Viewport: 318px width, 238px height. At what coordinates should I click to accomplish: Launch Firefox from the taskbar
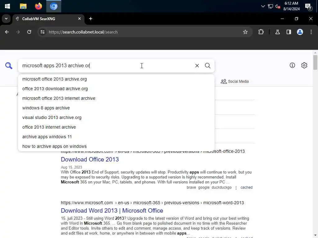tap(38, 6)
